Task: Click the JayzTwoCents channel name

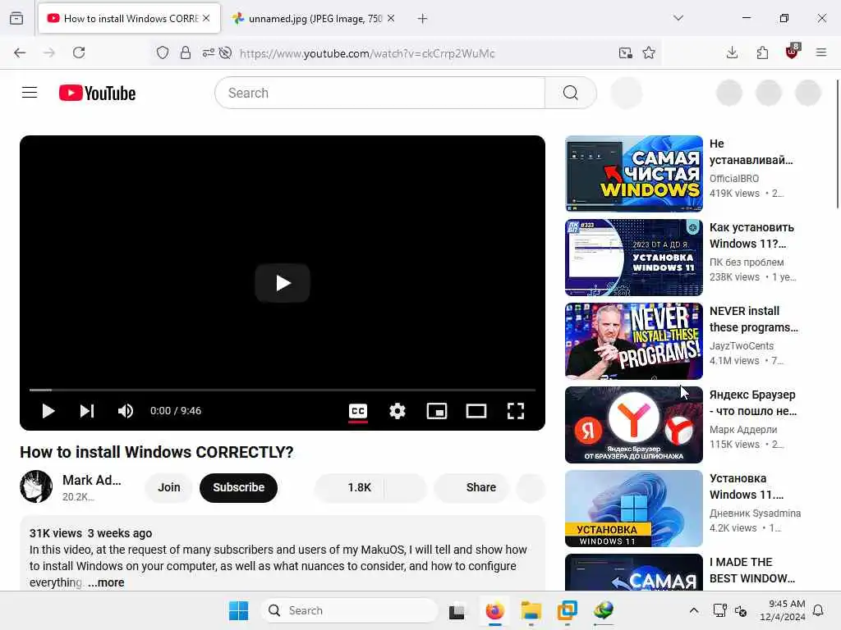Action: 742,346
